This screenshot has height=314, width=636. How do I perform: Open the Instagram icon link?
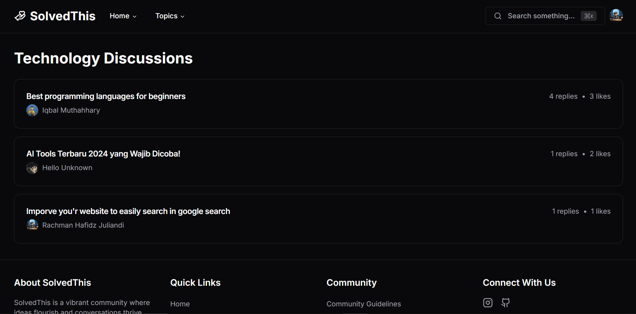click(487, 303)
